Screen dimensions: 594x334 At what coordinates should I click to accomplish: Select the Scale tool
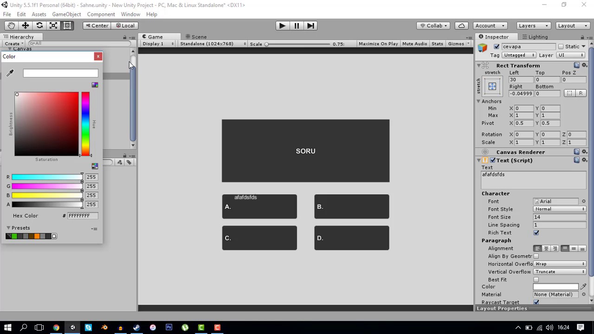[53, 26]
